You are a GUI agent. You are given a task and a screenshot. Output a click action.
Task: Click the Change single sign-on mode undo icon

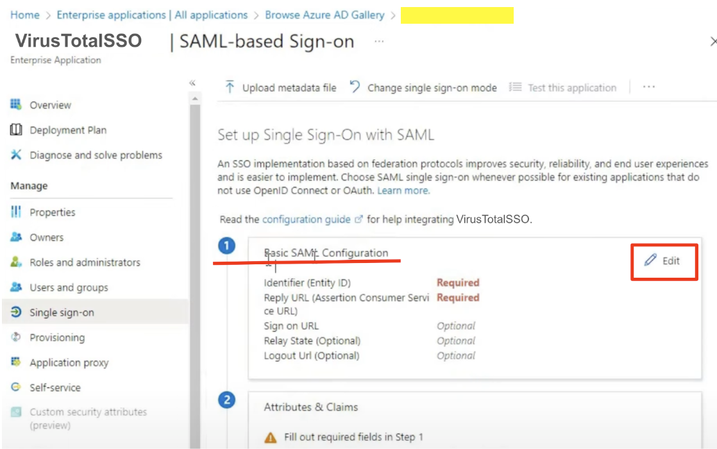(x=355, y=87)
